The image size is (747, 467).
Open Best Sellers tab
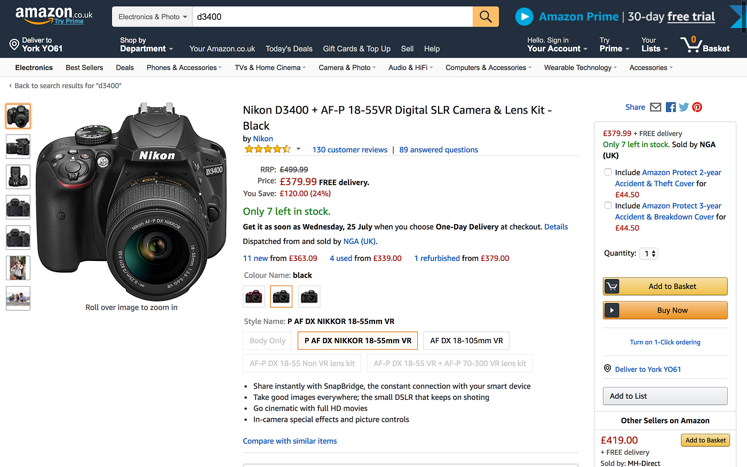pos(84,68)
